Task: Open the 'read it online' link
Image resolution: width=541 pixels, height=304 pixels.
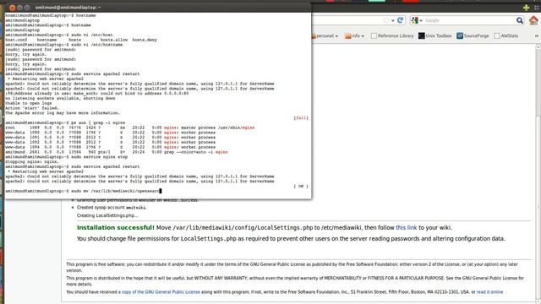Action: click(489, 292)
